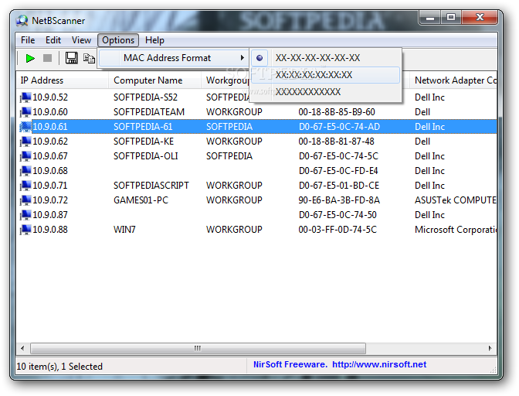This screenshot has height=396, width=519.
Task: Select SOFTPEDIA-KE computer name
Action: [x=144, y=142]
